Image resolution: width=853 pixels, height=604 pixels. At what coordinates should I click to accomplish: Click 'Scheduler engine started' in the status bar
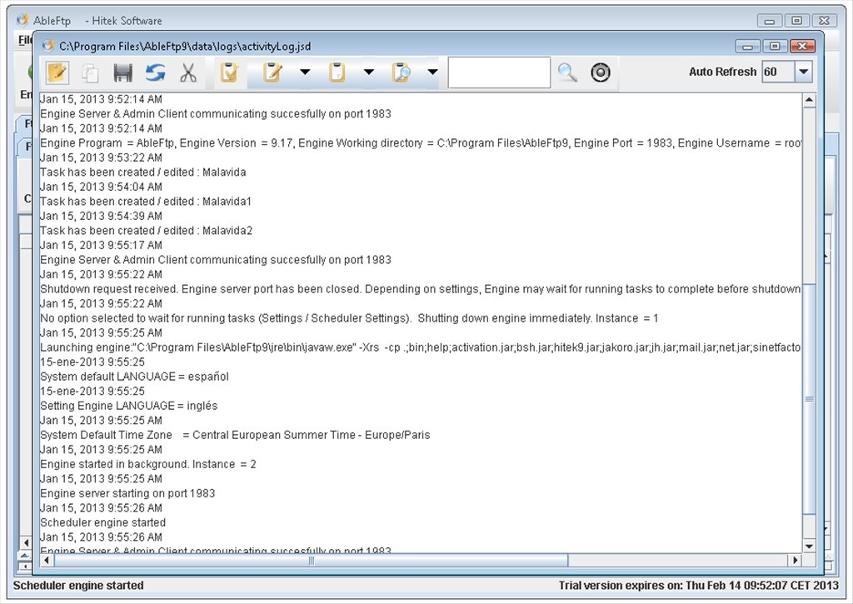pos(78,586)
